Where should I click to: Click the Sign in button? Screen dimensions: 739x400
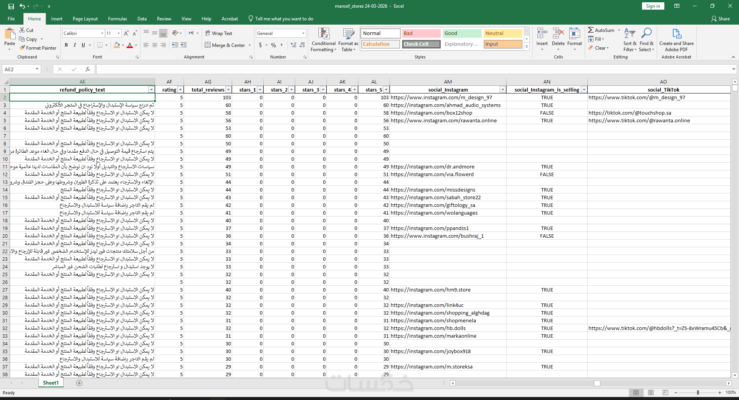[x=653, y=6]
